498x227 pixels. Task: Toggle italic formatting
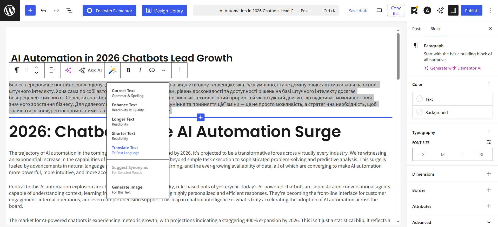click(140, 70)
